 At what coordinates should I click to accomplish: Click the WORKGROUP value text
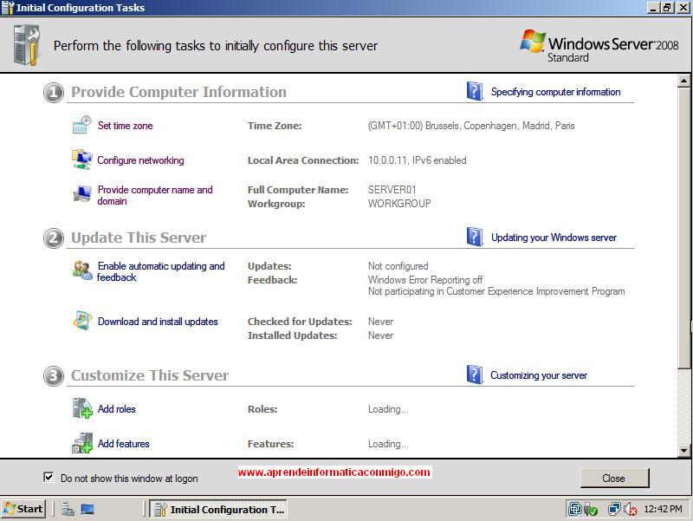[399, 204]
